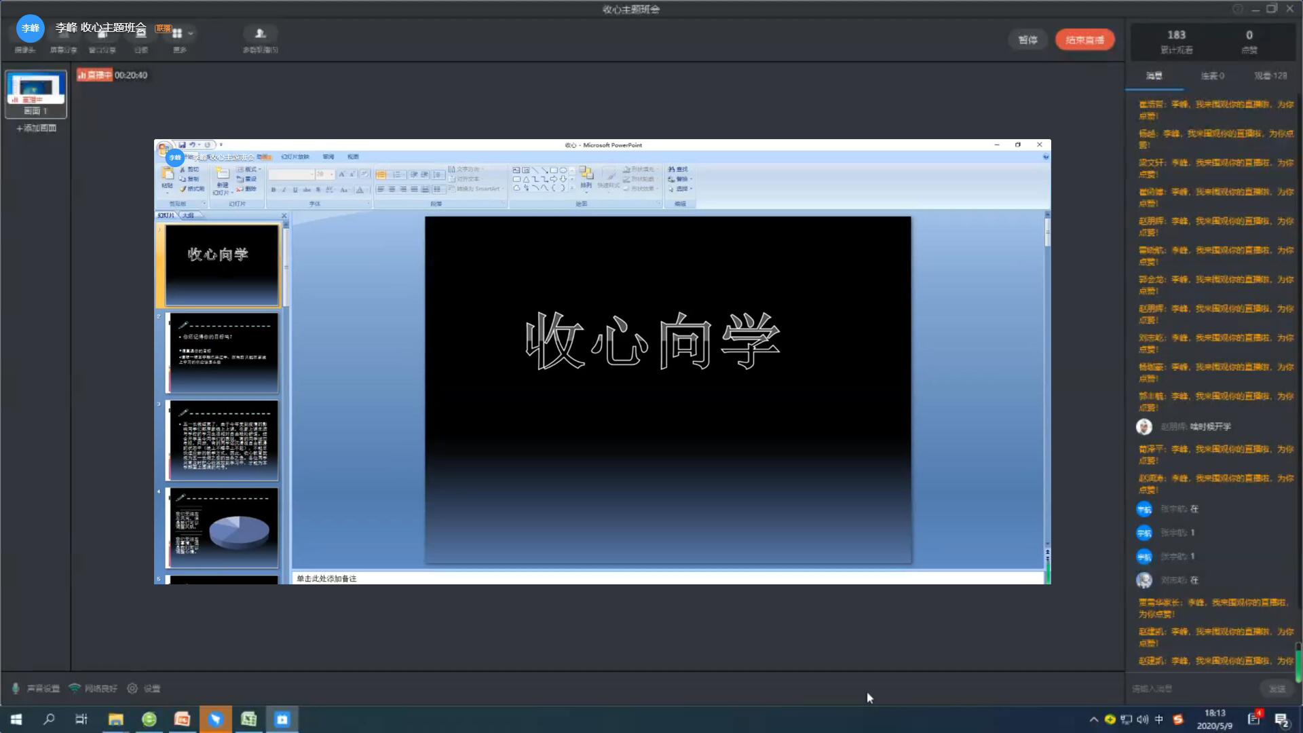Click the help question mark icon in the title bar
Viewport: 1303px width, 733px height.
[x=1237, y=9]
